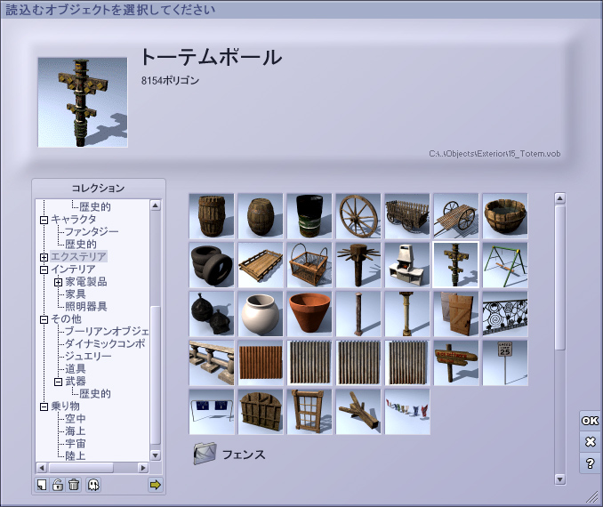Select the 陸上 vehicles collection

[x=76, y=455]
